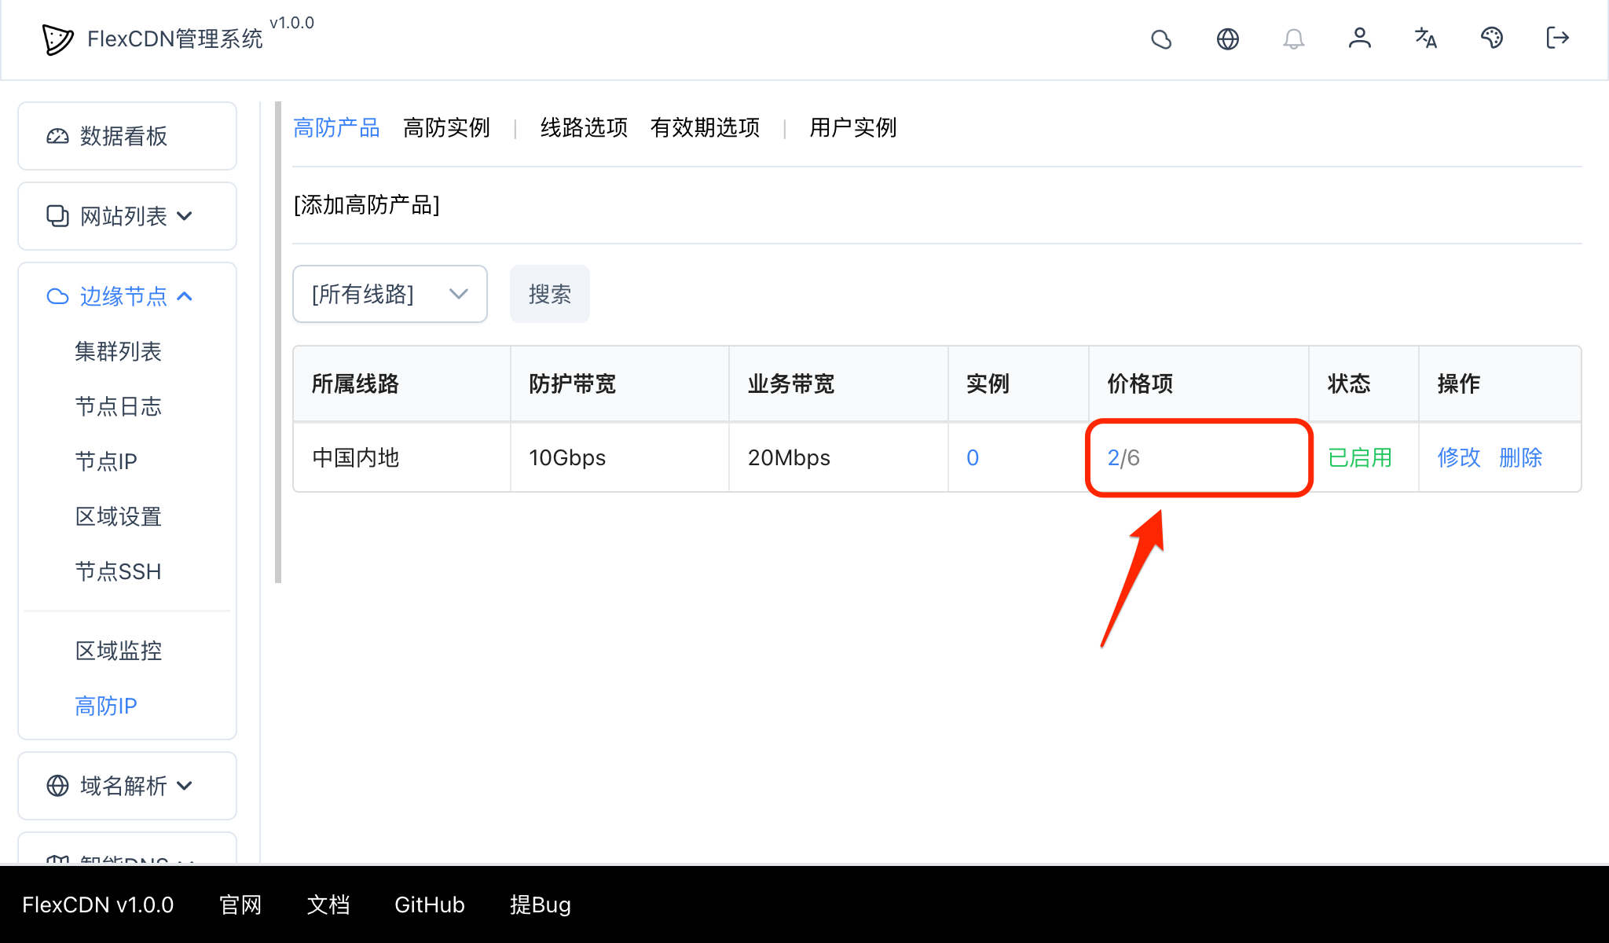Open the user profile icon
Image resolution: width=1609 pixels, height=943 pixels.
tap(1360, 39)
